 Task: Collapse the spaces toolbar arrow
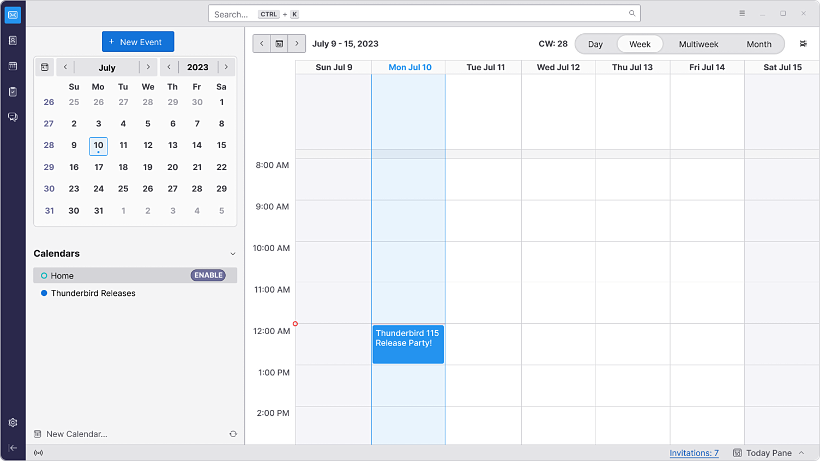pos(13,448)
